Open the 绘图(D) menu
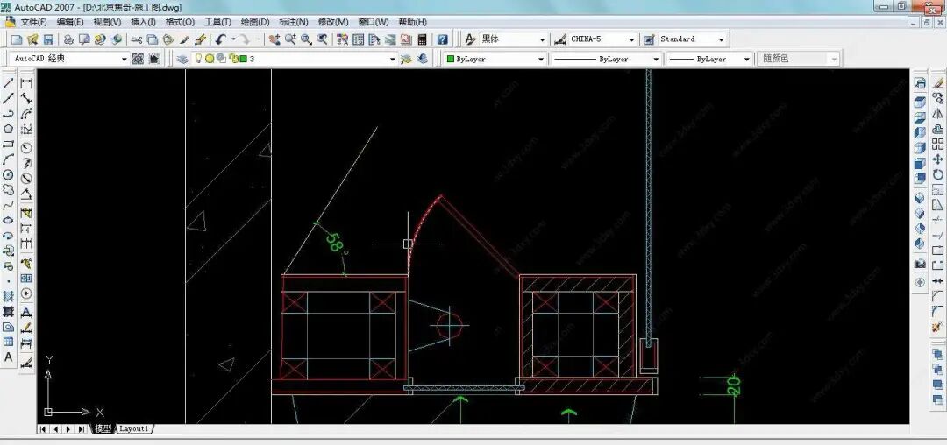This screenshot has width=947, height=445. tap(255, 22)
